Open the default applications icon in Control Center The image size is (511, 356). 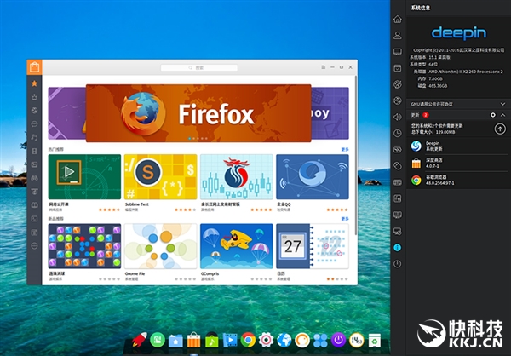coord(397,68)
